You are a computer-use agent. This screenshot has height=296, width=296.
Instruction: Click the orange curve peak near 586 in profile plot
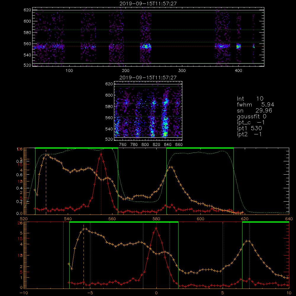point(171,167)
